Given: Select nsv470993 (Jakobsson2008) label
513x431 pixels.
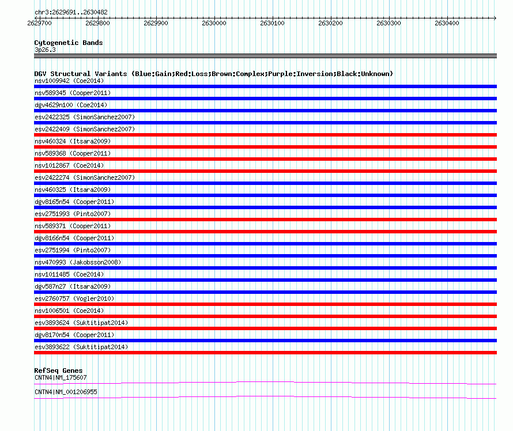Looking at the screenshot, I should [78, 262].
